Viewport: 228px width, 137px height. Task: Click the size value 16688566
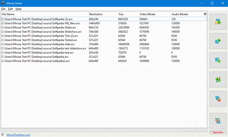124,44
